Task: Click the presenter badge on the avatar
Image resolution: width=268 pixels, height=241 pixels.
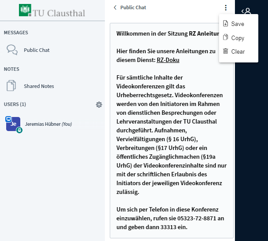Action: (8, 119)
